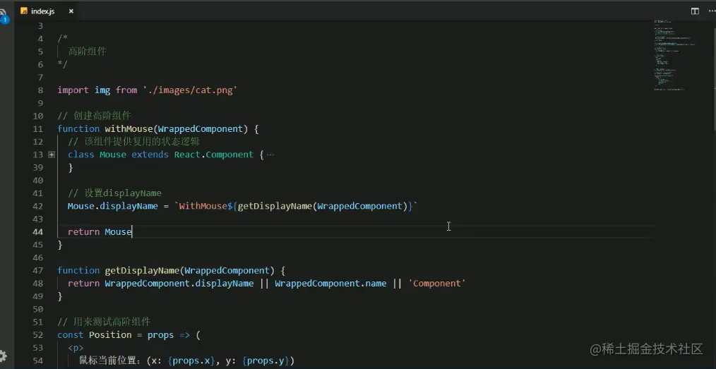Viewport: 716px width, 369px height.
Task: Open the more actions ellipsis menu
Action: [712, 11]
